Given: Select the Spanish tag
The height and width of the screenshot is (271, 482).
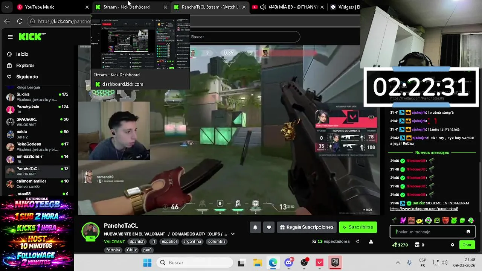Looking at the screenshot, I should coord(137,242).
